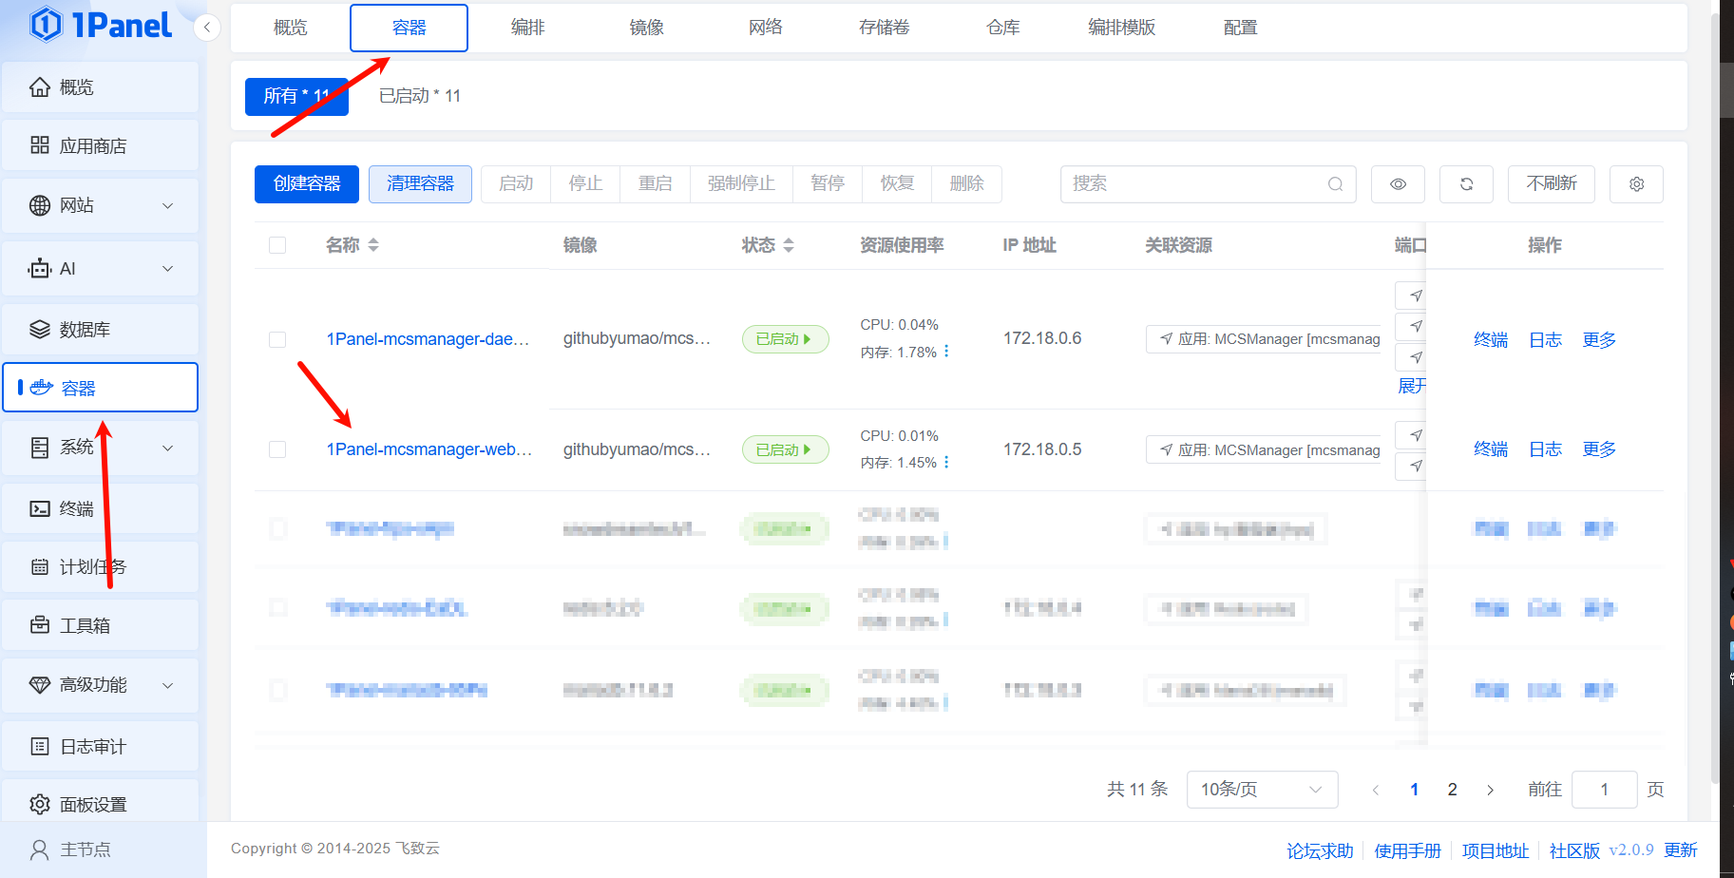Switch to the 镜像 tab
1734x878 pixels.
click(x=646, y=28)
